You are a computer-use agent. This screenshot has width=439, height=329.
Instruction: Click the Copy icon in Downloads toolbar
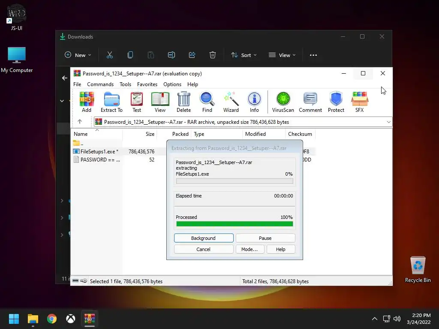(130, 55)
